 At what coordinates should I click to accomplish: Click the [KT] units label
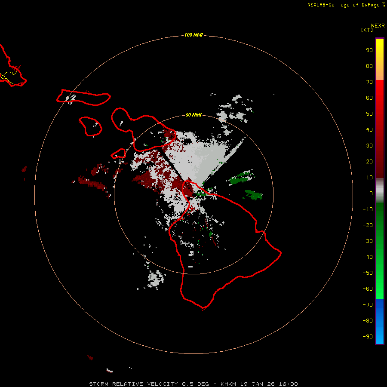click(367, 30)
